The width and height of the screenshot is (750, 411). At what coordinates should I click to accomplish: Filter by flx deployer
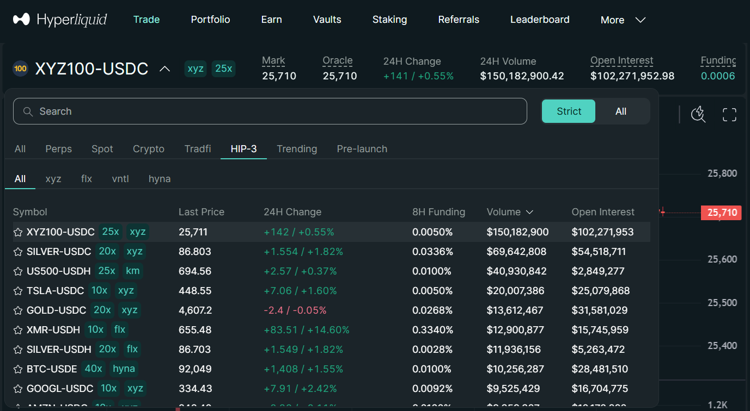click(87, 179)
